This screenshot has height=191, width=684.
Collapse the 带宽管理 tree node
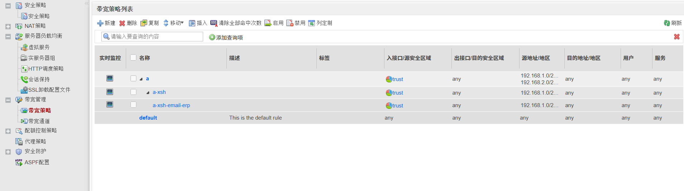(x=8, y=100)
